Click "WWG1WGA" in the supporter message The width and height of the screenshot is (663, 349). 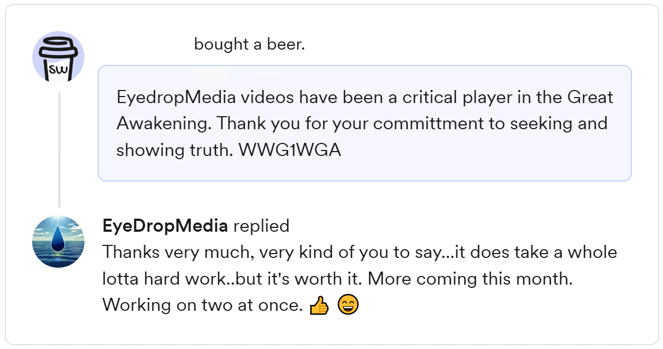click(290, 150)
